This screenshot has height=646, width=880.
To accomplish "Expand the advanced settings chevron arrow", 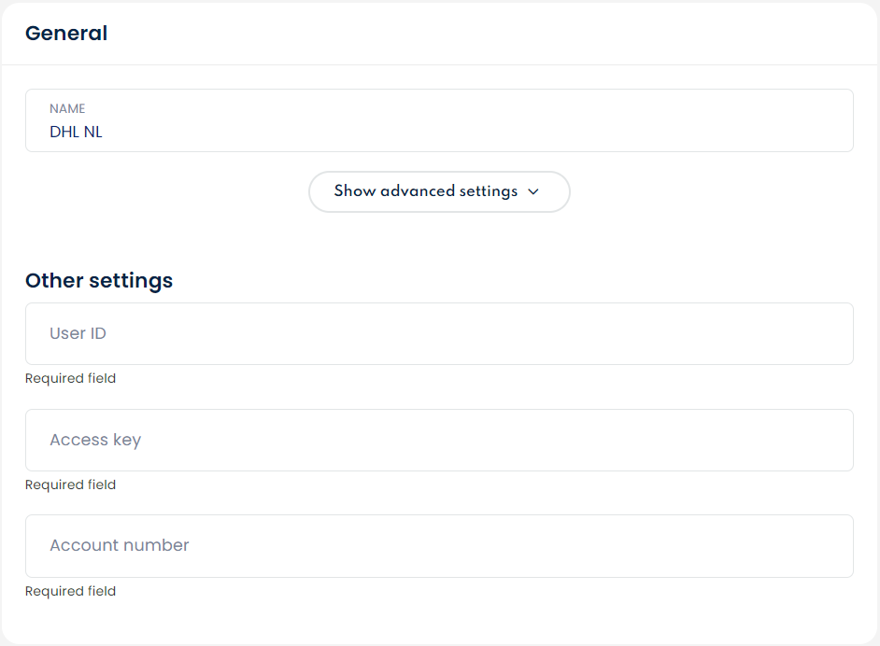I will coord(533,191).
